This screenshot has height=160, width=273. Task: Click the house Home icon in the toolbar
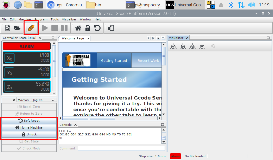(78, 28)
